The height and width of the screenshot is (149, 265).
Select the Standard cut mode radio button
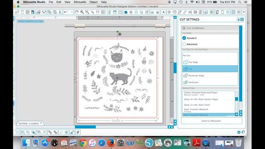[x=184, y=38]
